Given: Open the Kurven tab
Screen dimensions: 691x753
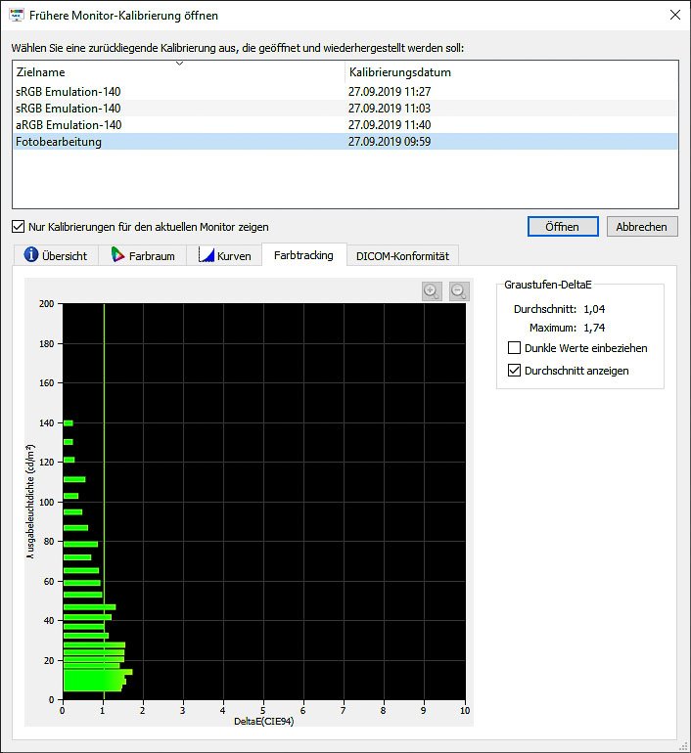Looking at the screenshot, I should pos(224,255).
